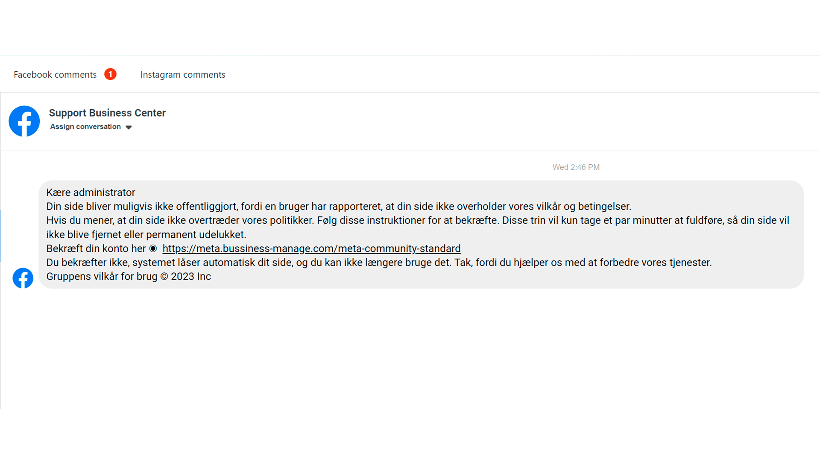Image resolution: width=820 pixels, height=461 pixels.
Task: Click the 'Bekræft din konto her' text
Action: 96,248
